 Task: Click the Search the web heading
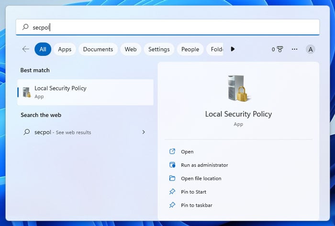pos(41,115)
